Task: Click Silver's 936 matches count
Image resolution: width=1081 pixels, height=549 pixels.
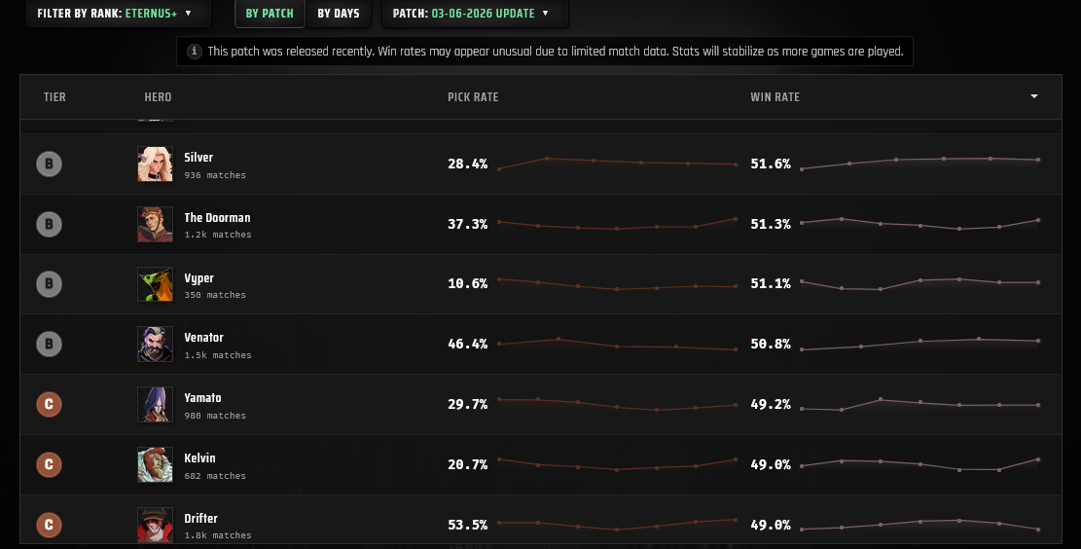Action: (x=215, y=175)
